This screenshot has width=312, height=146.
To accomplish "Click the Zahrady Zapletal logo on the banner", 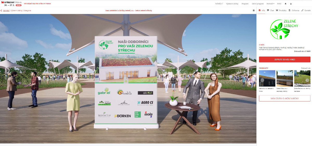I will click(104, 103).
